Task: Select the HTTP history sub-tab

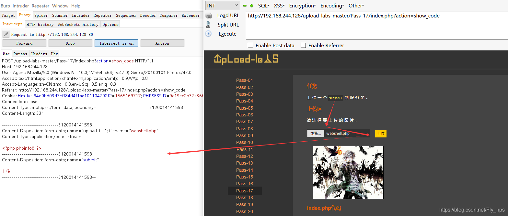Action: [x=40, y=24]
